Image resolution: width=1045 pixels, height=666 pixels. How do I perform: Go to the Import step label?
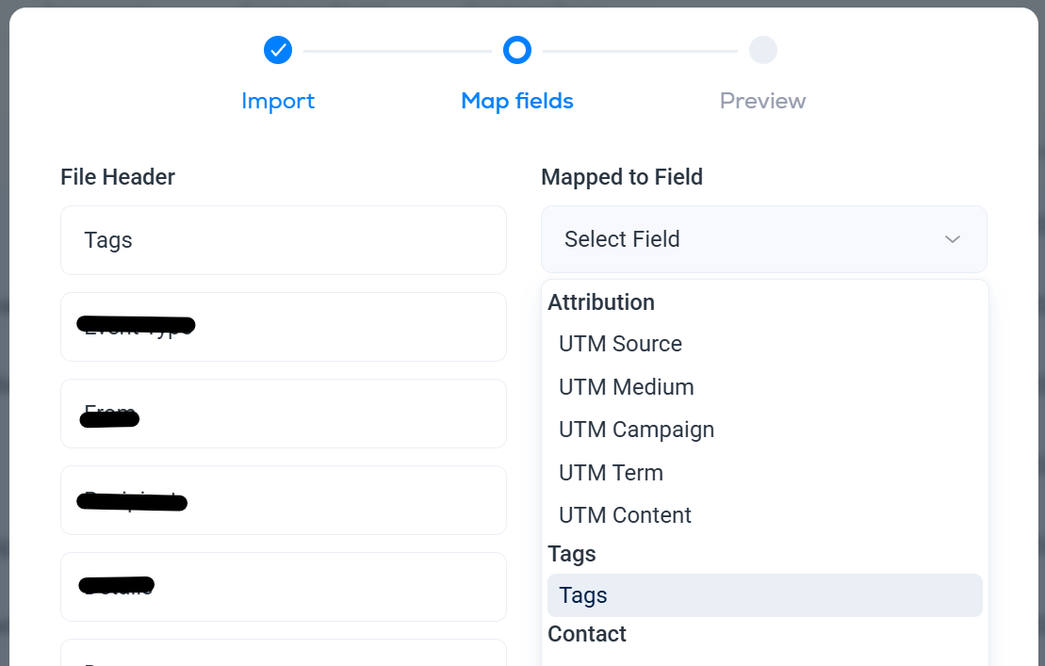coord(278,101)
